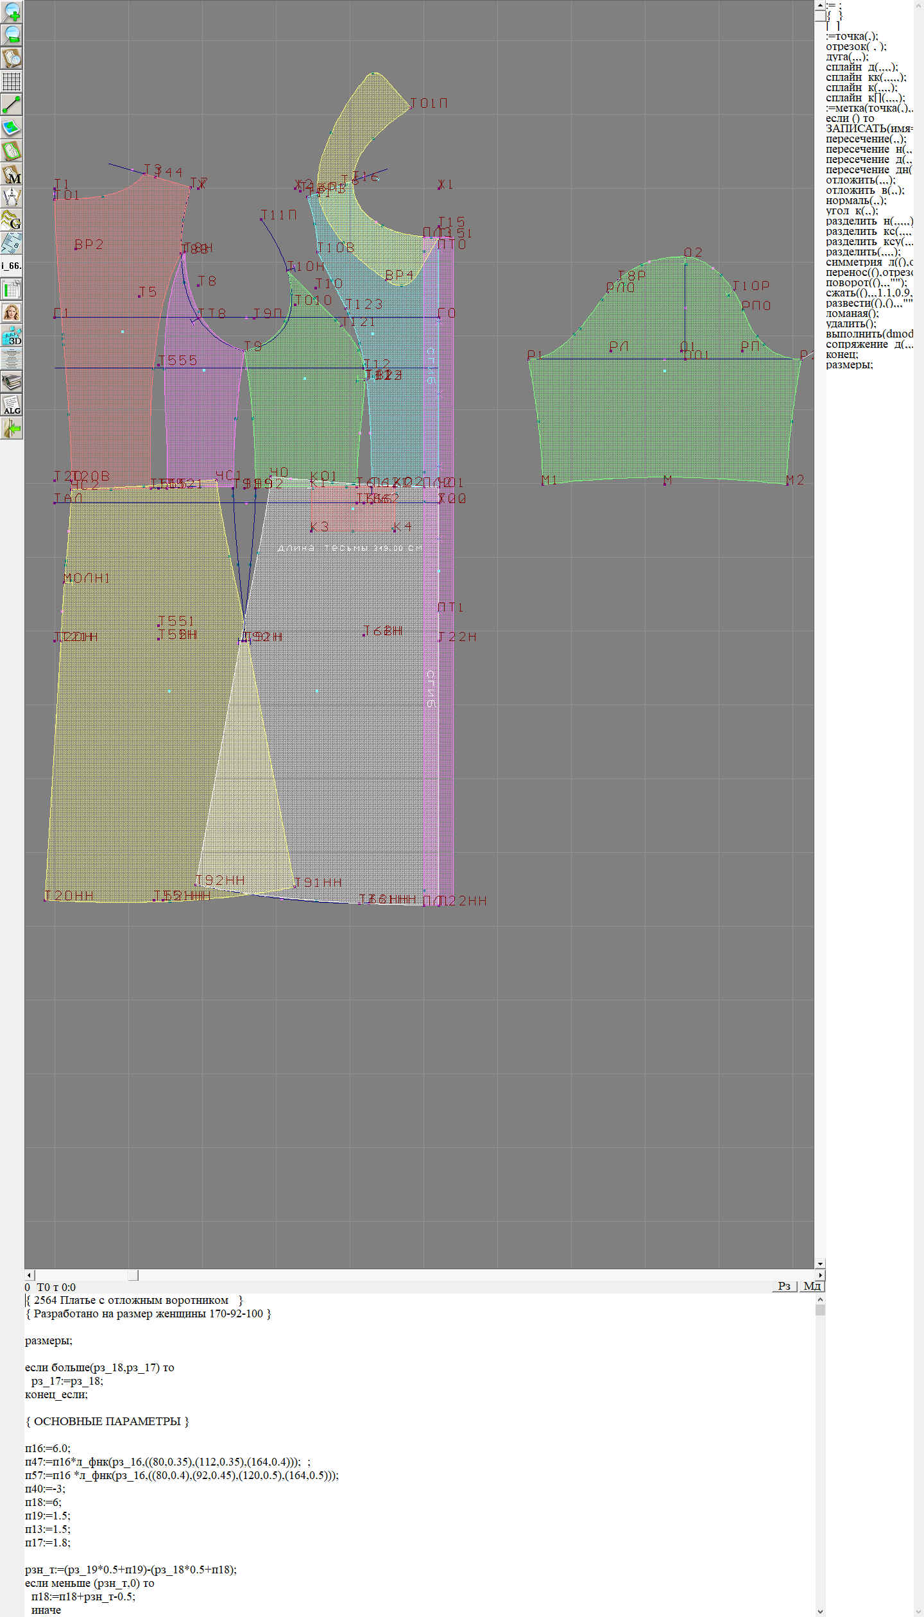Click the 'размеры;' entry in the command list
924x1617 pixels.
(x=849, y=365)
